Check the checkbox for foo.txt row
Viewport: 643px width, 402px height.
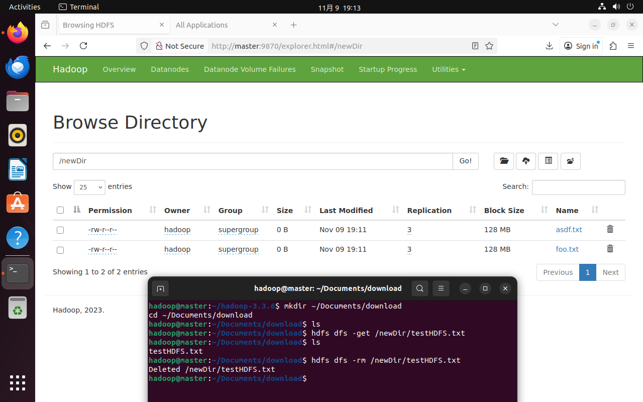pyautogui.click(x=60, y=250)
